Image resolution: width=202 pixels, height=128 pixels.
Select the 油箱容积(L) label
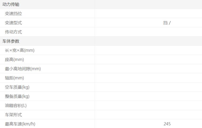16,106
